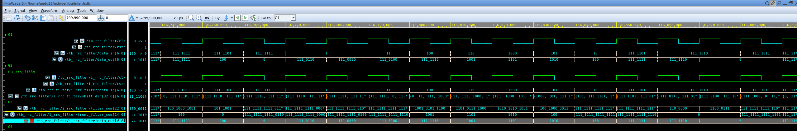The width and height of the screenshot is (797, 131).
Task: Open the Window menu
Action: click(x=97, y=11)
